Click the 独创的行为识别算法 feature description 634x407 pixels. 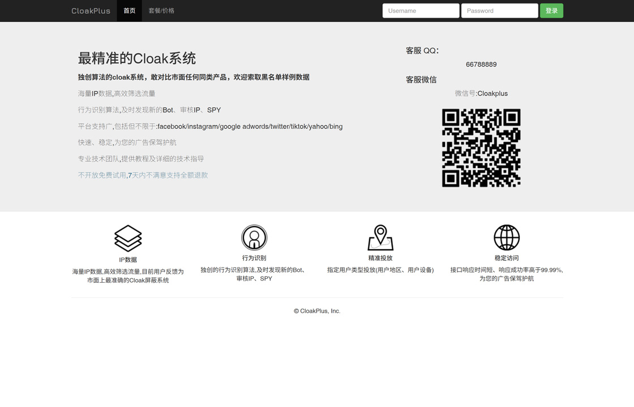(254, 274)
